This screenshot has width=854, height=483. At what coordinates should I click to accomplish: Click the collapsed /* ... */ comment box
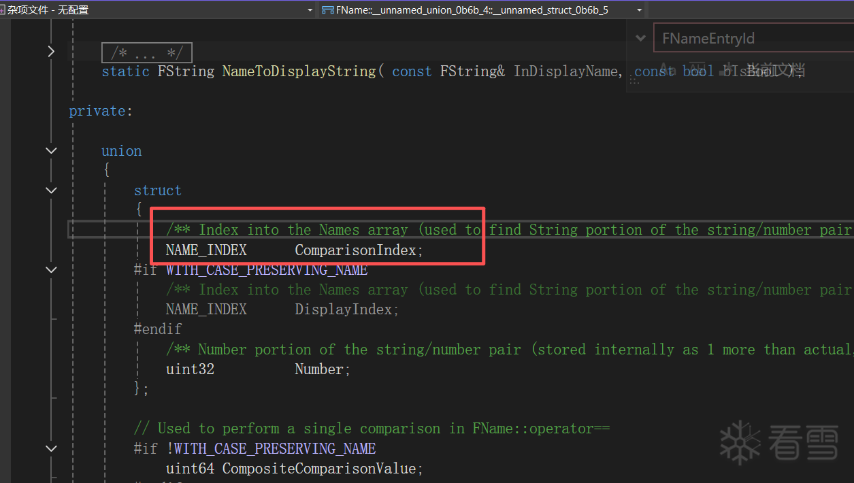146,53
